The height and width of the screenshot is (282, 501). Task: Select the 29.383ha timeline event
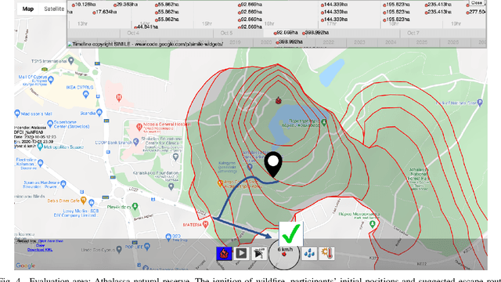click(125, 5)
